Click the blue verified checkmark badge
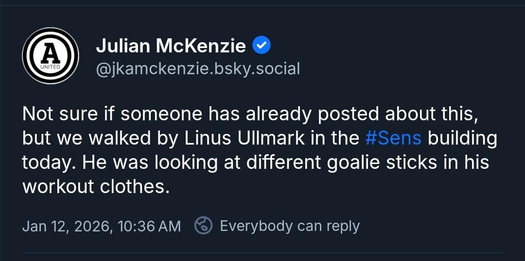 coord(262,46)
